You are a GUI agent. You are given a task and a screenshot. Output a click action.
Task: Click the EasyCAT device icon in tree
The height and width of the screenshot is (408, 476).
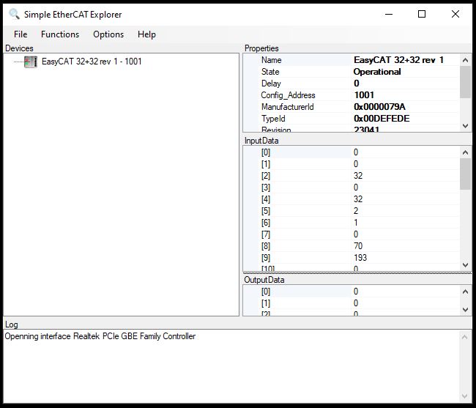tap(31, 62)
